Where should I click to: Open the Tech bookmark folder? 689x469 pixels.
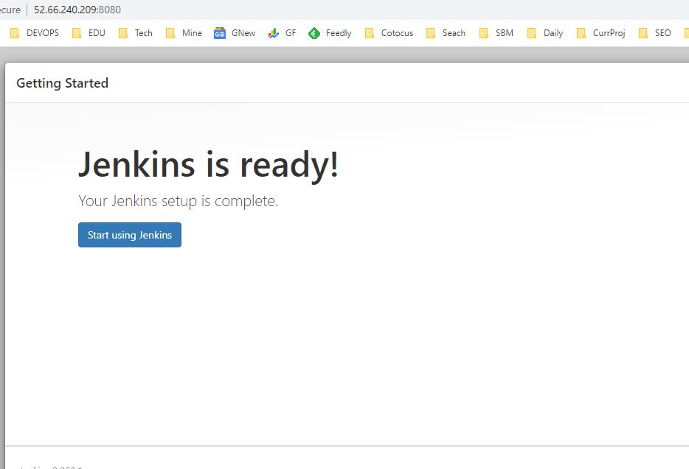point(136,33)
